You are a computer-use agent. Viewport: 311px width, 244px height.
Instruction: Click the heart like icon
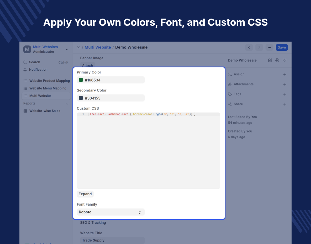(x=284, y=60)
